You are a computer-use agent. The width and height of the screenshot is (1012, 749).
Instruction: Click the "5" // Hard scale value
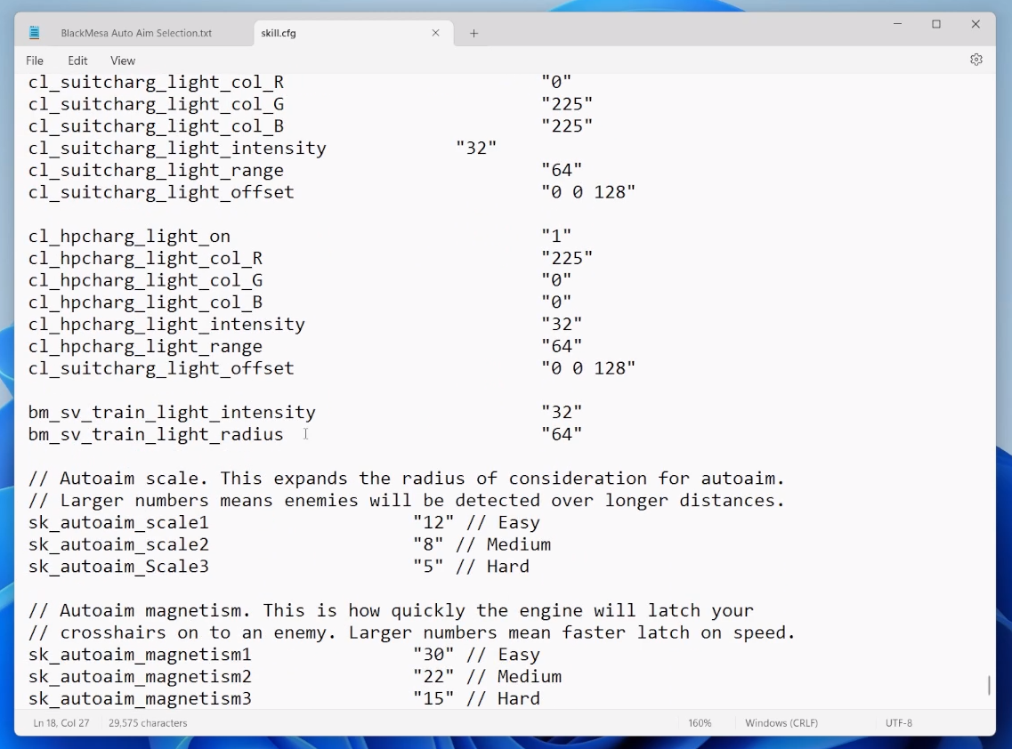[x=471, y=567]
